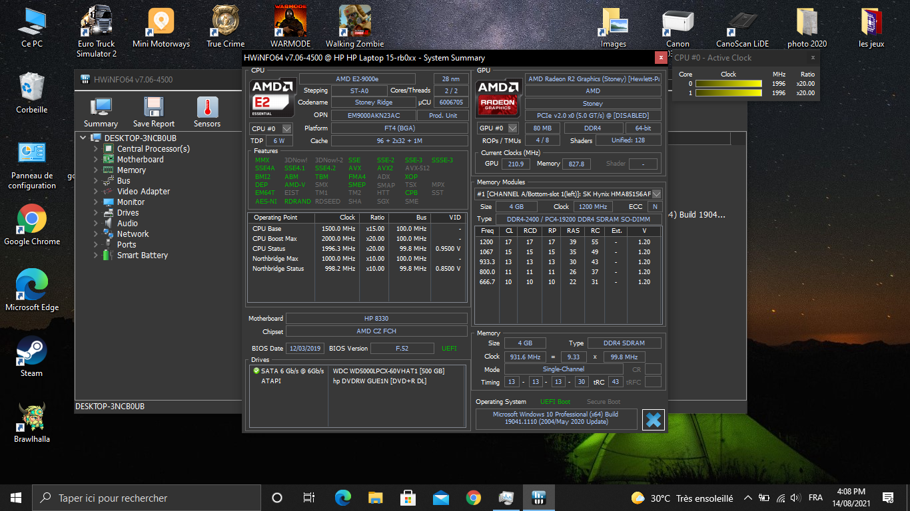Show hidden tray icons chevron
This screenshot has width=910, height=511.
tap(747, 498)
